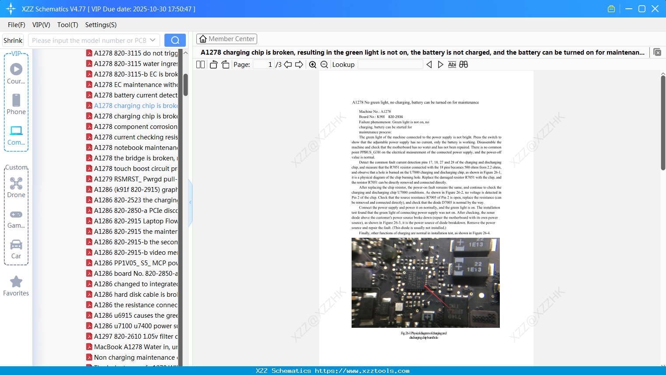Open 'A1278 current checking resis' file
This screenshot has width=666, height=375.
(x=132, y=137)
